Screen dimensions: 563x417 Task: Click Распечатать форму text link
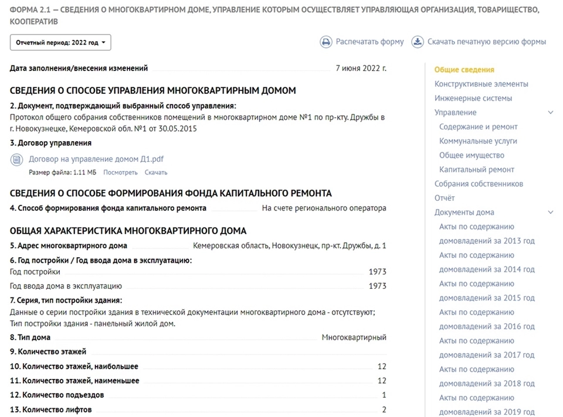pos(369,42)
